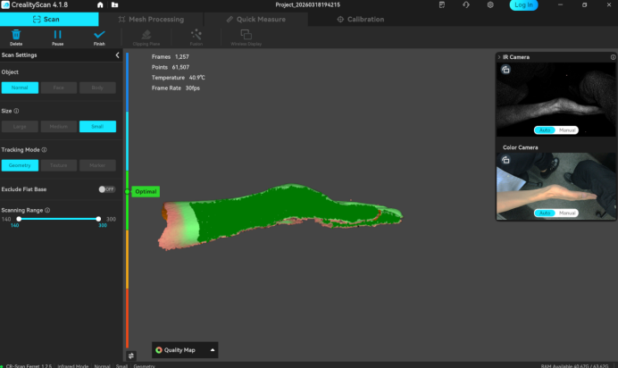
Task: Switch IR Camera exposure to Manual
Action: pyautogui.click(x=567, y=130)
